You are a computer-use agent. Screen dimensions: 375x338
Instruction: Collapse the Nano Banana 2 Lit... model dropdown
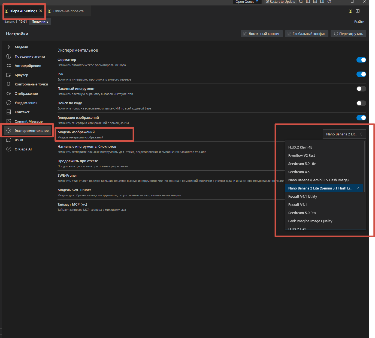click(344, 134)
